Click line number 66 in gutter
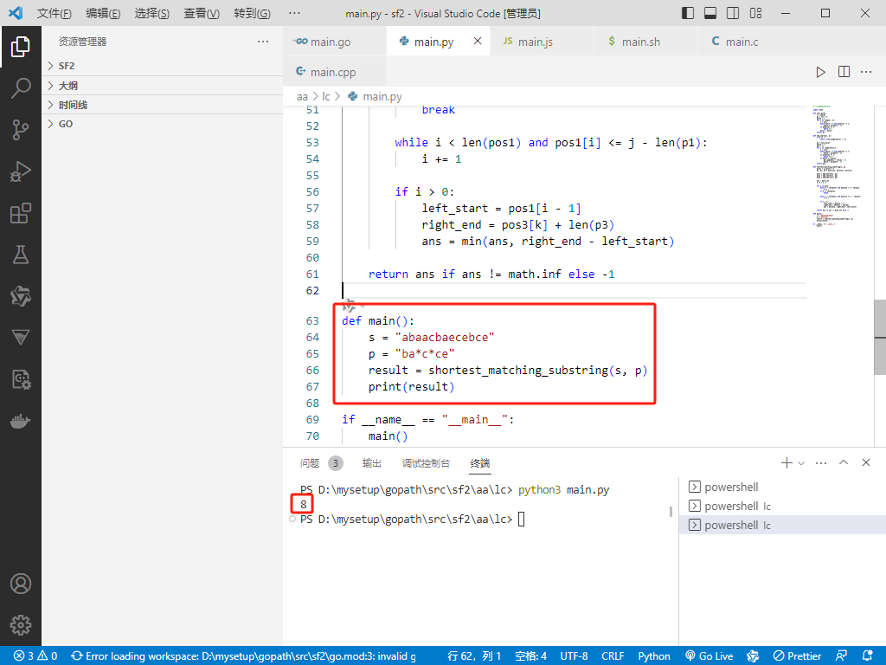 click(x=312, y=370)
